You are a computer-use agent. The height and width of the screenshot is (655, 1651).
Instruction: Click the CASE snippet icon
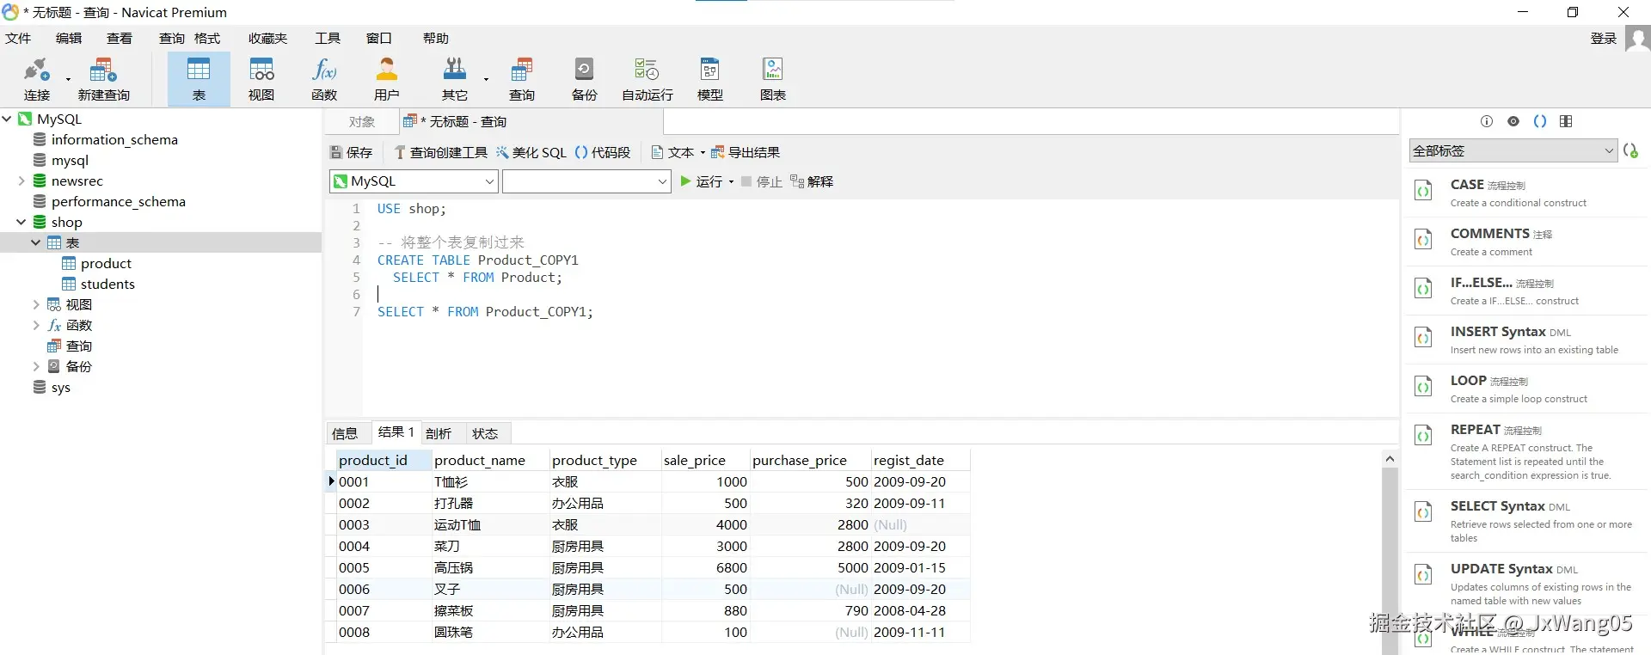pos(1423,190)
